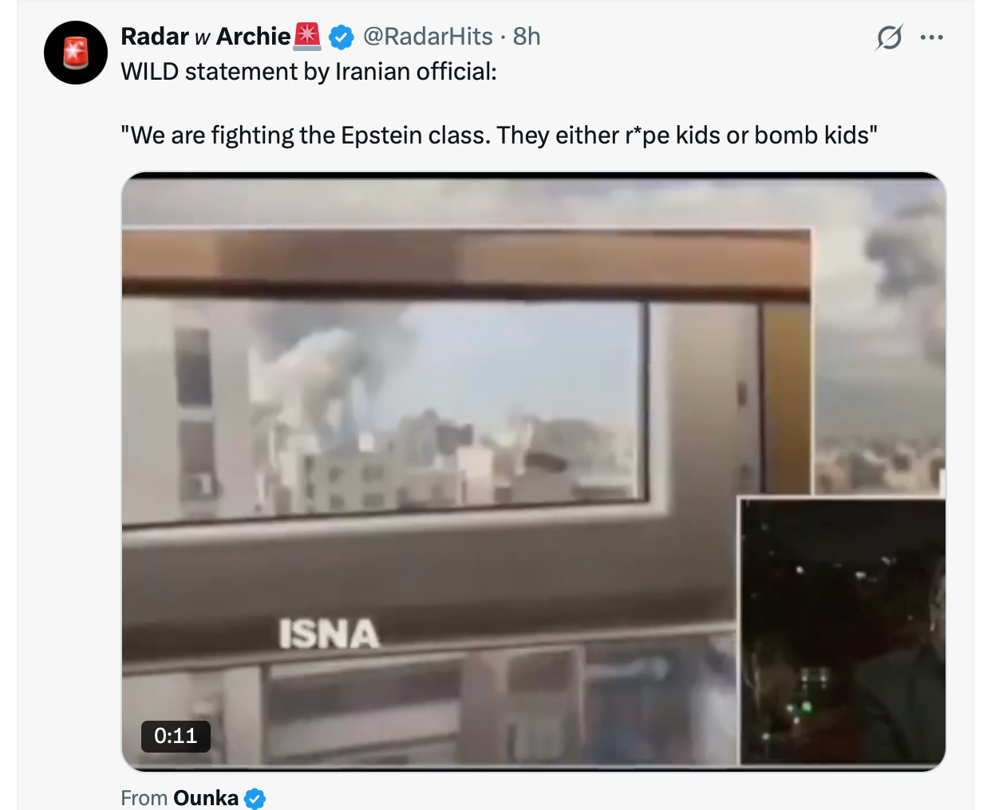This screenshot has height=810, width=999.
Task: Click the Grok explain-post slashed-circle icon
Action: [x=889, y=37]
